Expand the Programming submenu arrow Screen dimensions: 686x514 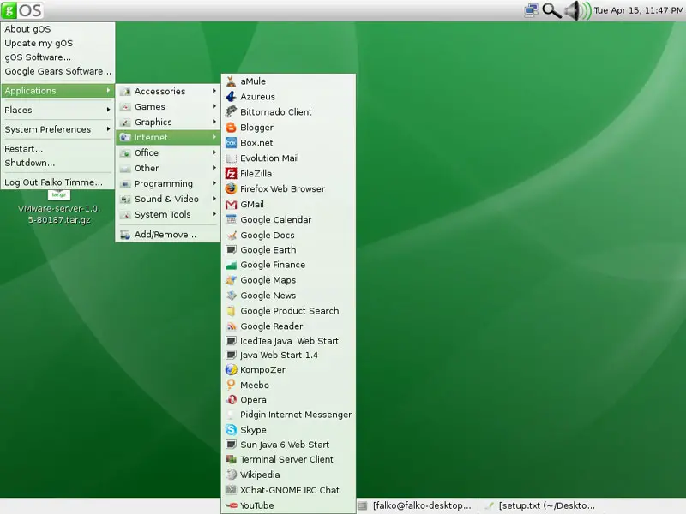[x=214, y=183]
